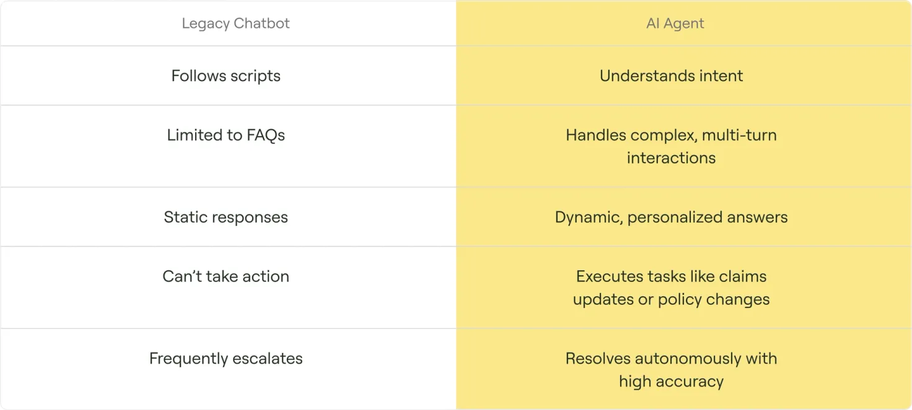Screen dimensions: 912x410
Task: Click the Legacy Chatbot column header
Action: pos(235,23)
